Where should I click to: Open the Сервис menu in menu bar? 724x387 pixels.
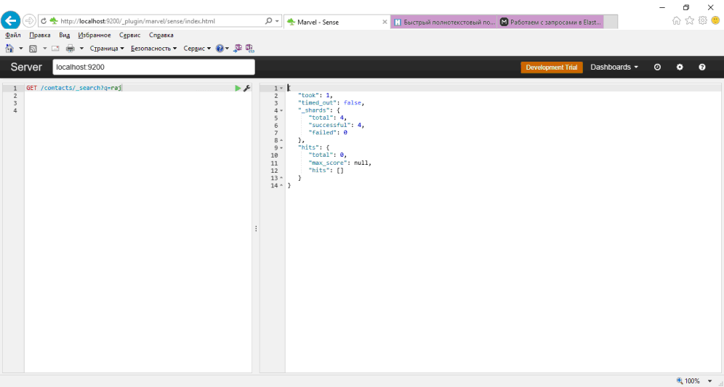point(129,35)
